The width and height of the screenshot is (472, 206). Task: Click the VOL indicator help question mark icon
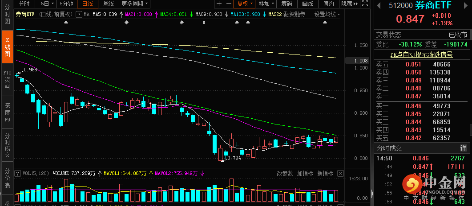(17, 173)
